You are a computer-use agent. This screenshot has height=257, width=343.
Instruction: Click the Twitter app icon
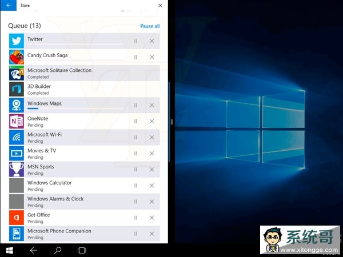[x=17, y=41]
